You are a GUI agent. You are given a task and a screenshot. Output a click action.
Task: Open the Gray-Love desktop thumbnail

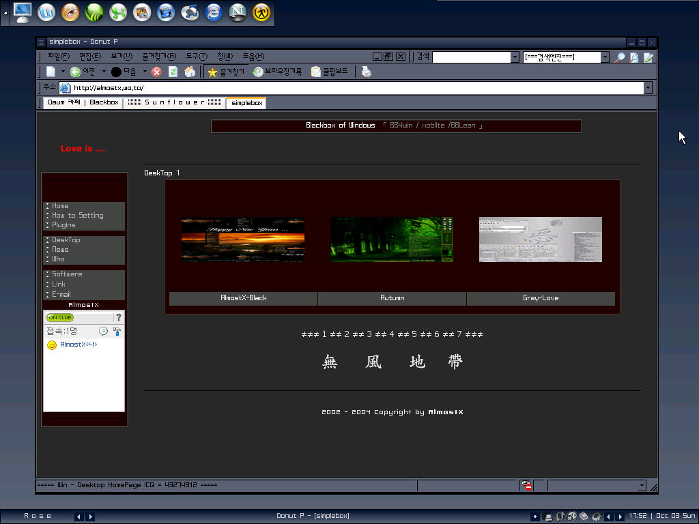[x=540, y=239]
